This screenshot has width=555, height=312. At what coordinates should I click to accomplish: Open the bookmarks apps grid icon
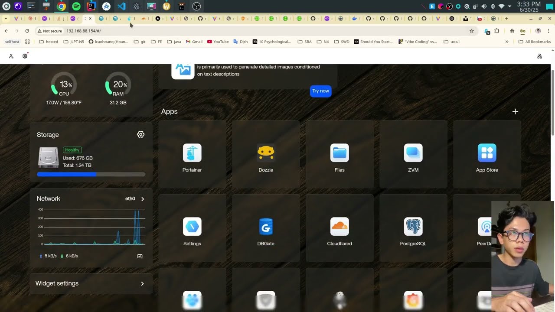(x=27, y=42)
